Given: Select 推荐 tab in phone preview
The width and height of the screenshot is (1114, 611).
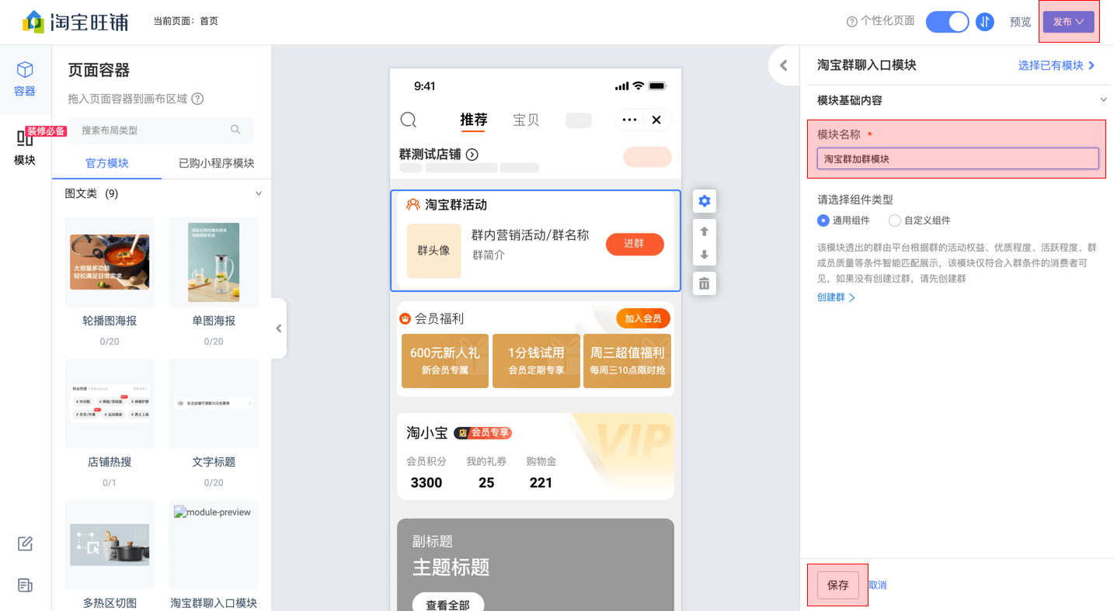Looking at the screenshot, I should click(474, 120).
